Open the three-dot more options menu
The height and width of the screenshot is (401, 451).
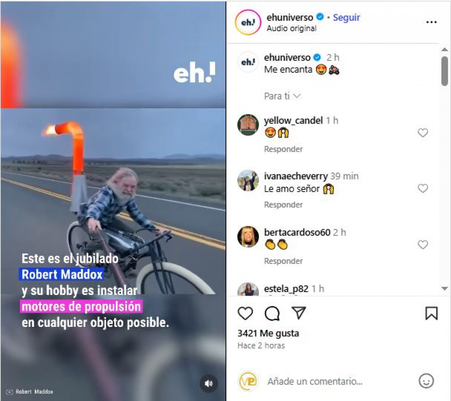(431, 22)
